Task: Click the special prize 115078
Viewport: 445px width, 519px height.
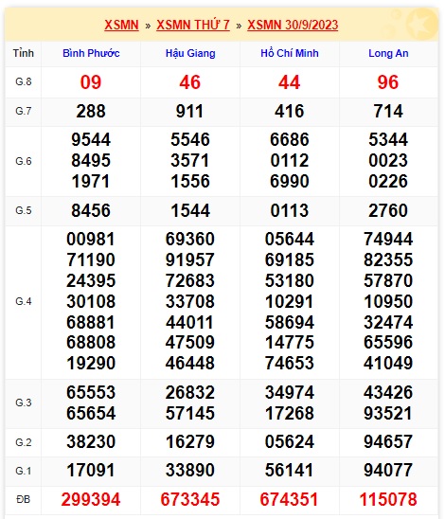Action: click(388, 500)
